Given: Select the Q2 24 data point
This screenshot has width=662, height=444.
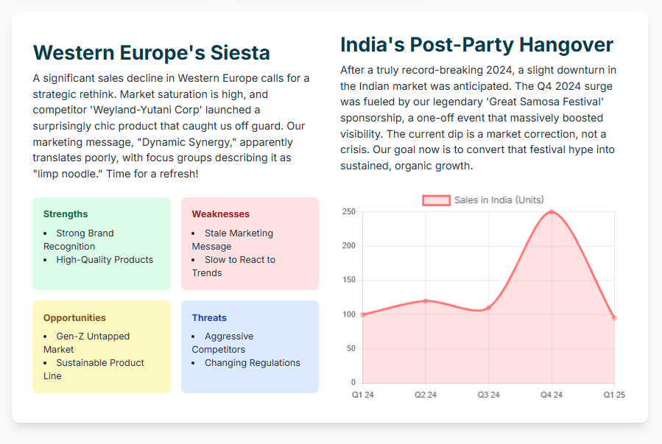Looking at the screenshot, I should click(x=426, y=300).
